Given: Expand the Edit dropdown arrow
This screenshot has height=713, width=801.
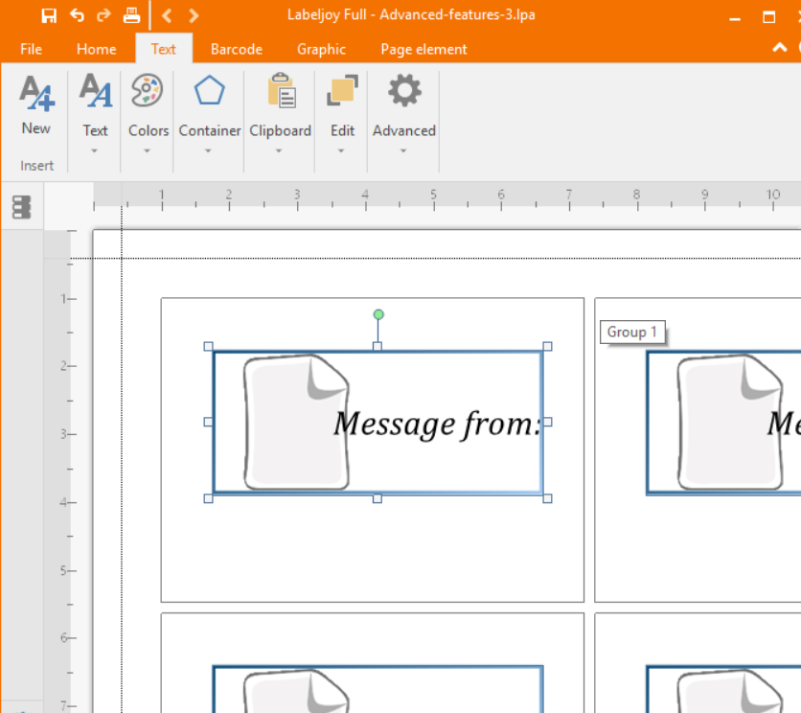Looking at the screenshot, I should click(341, 150).
